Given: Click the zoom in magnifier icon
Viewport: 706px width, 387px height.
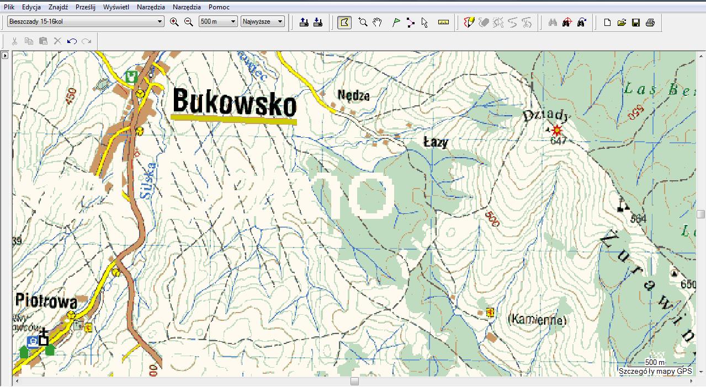Looking at the screenshot, I should [174, 22].
